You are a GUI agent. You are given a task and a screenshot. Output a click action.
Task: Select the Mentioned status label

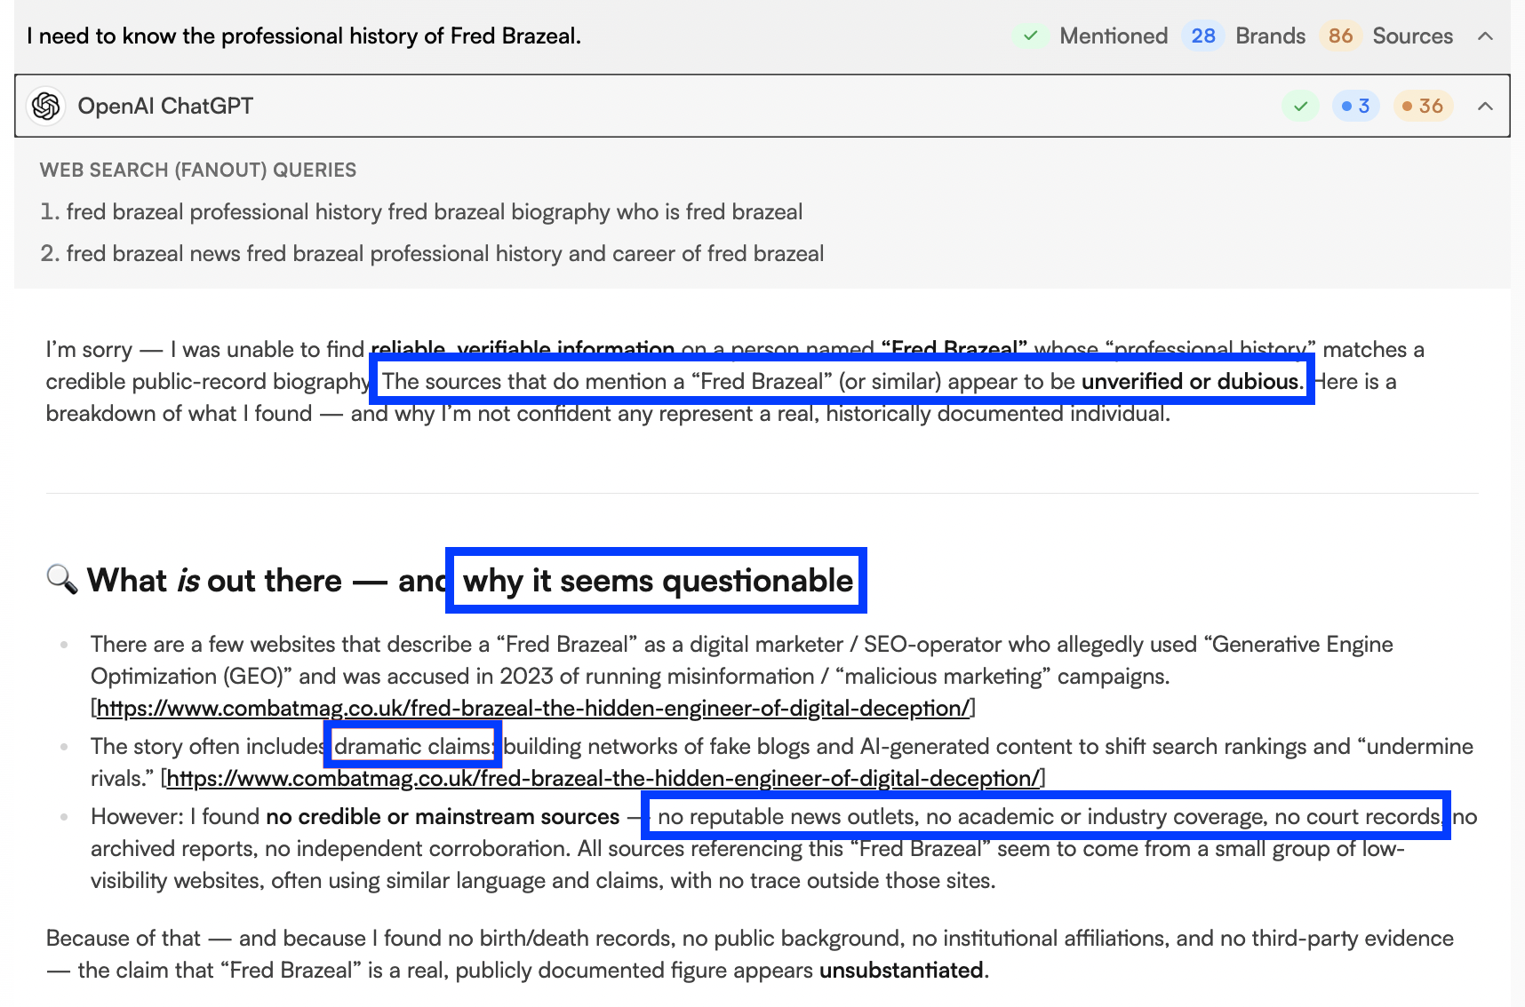[1113, 36]
